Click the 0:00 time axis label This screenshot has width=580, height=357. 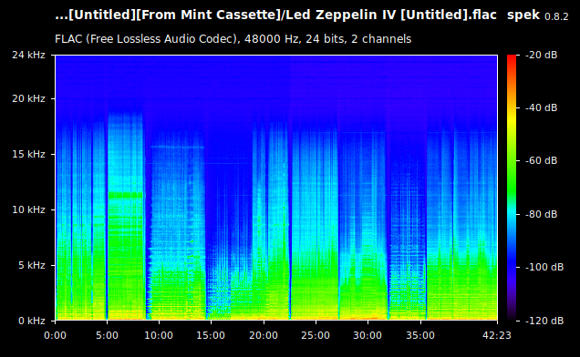(55, 335)
